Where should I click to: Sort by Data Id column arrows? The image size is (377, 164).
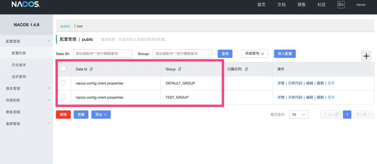pyautogui.click(x=91, y=69)
